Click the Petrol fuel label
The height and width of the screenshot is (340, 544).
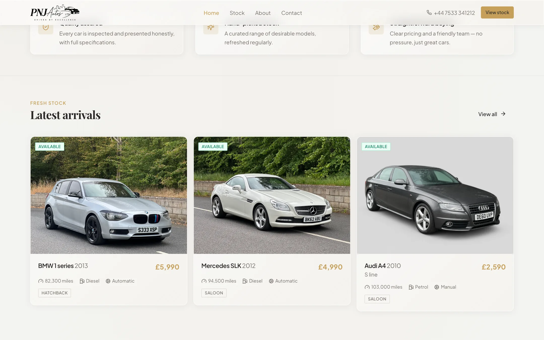click(422, 287)
